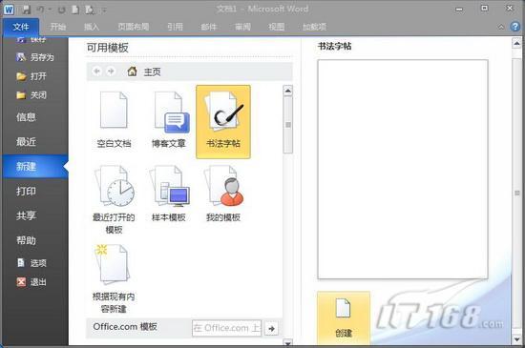Click the template list scroll-down arrow

click(x=288, y=342)
